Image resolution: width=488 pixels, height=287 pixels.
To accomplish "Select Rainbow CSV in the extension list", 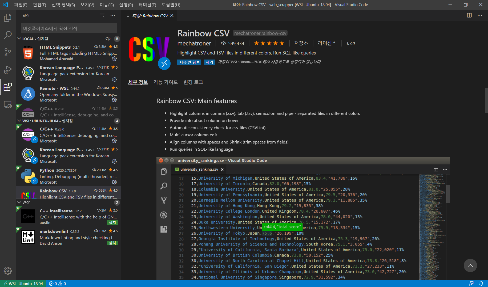I will tap(68, 193).
